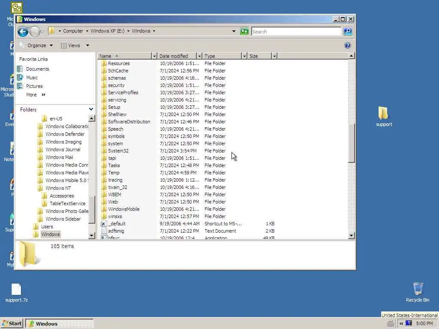Click the file list vertical scrollbar thumb
The height and width of the screenshot is (329, 439).
(352, 143)
